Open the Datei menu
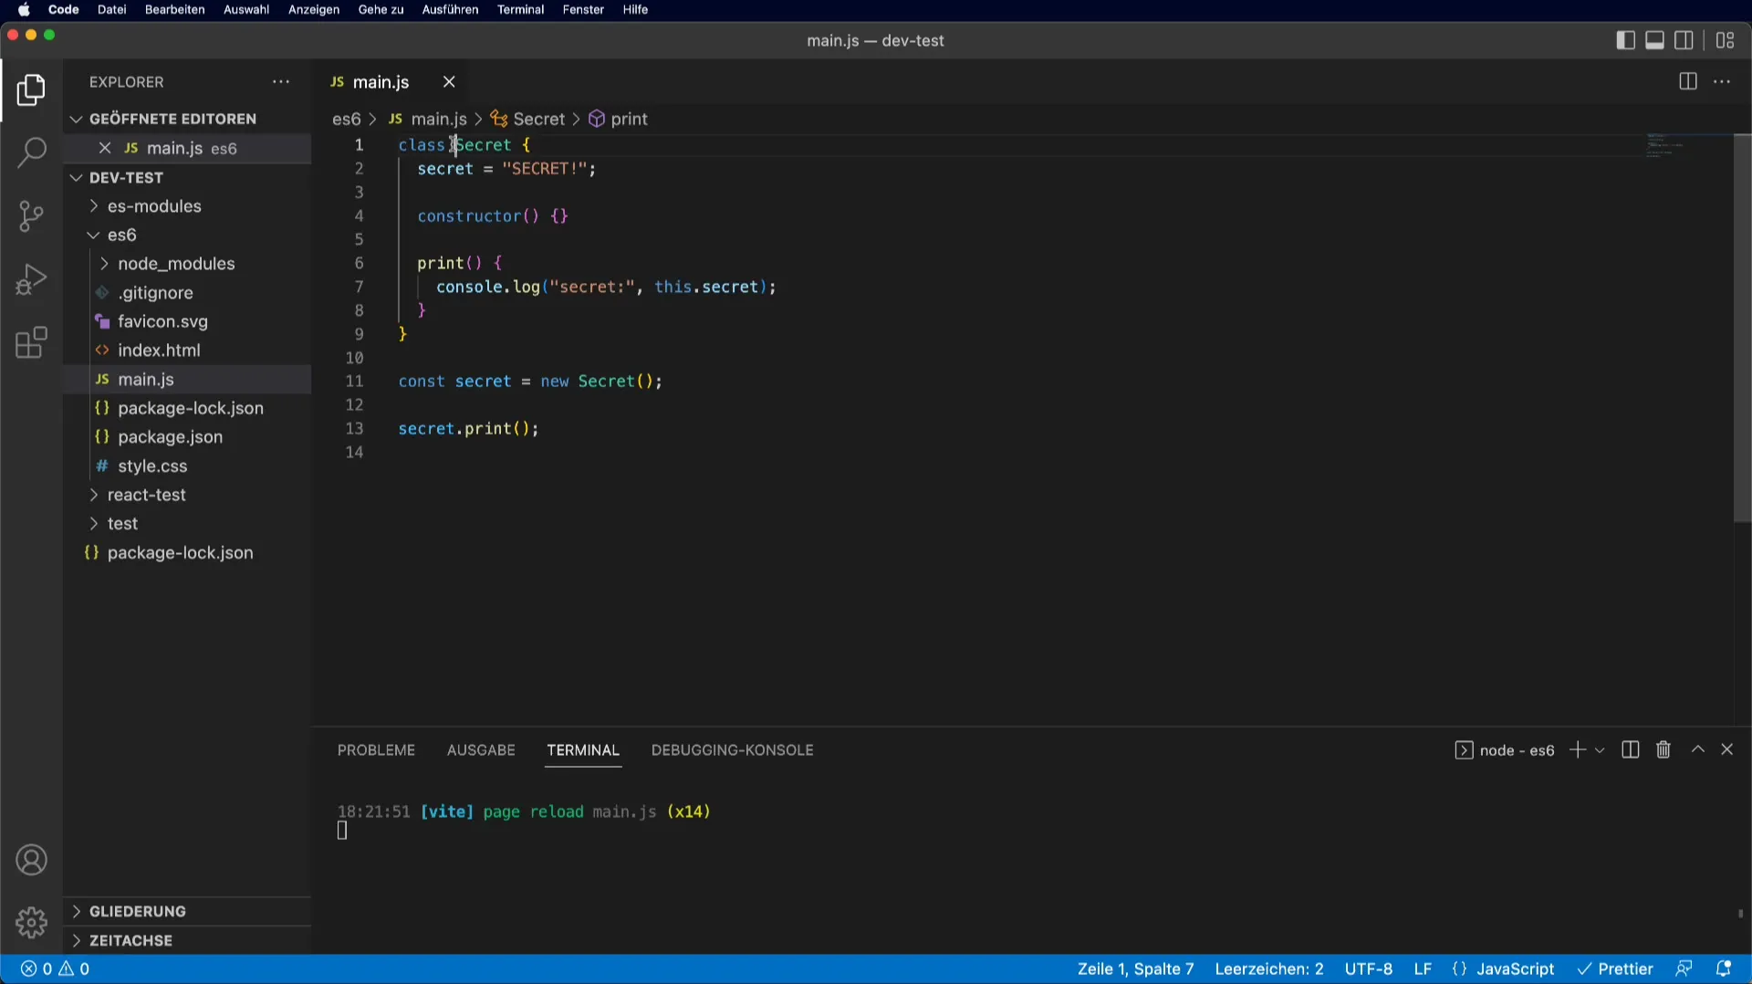1752x984 pixels. pos(111,10)
